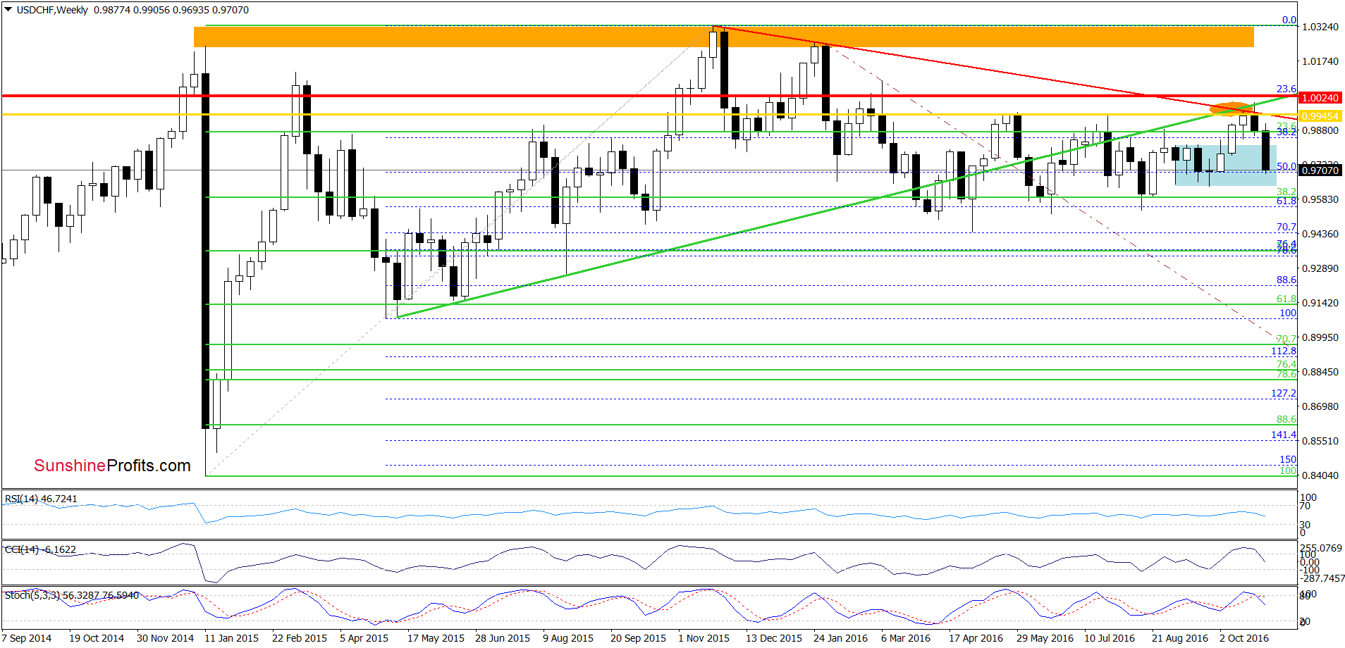Click the 127.2 Fibonacci extension label
1345x648 pixels.
click(x=1284, y=393)
